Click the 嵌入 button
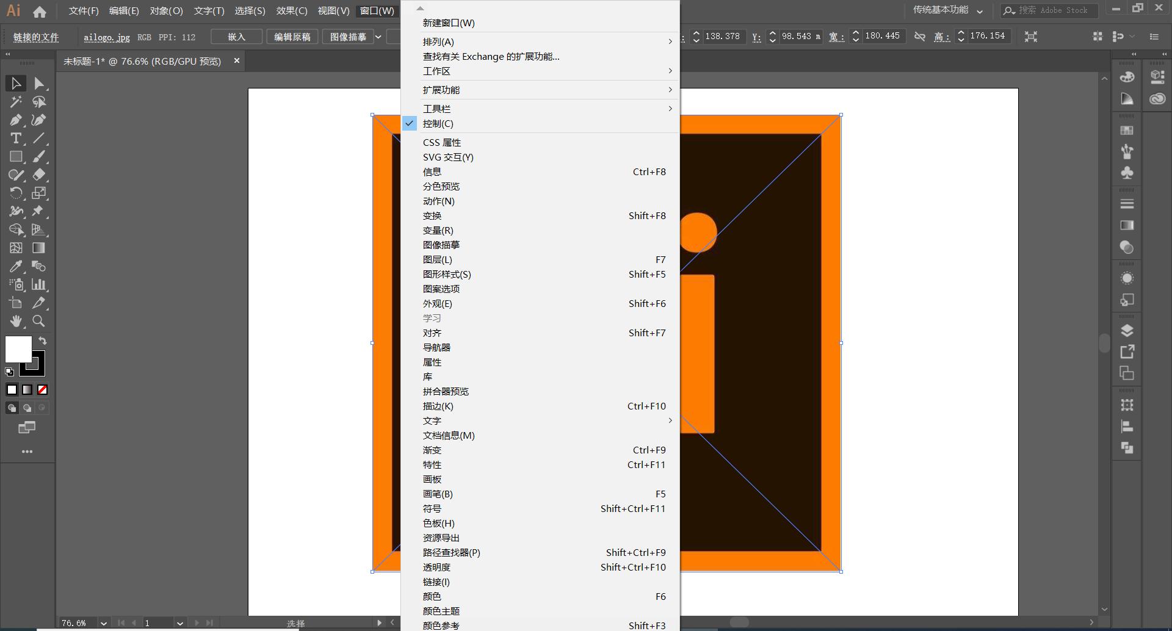The height and width of the screenshot is (631, 1172). 236,37
